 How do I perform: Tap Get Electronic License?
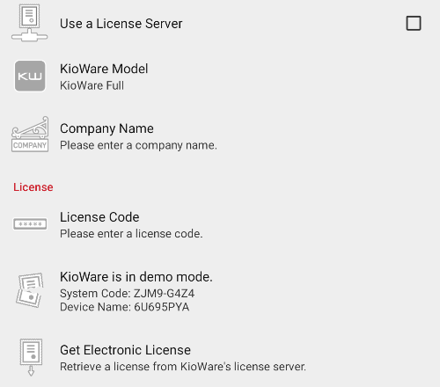tap(220, 357)
